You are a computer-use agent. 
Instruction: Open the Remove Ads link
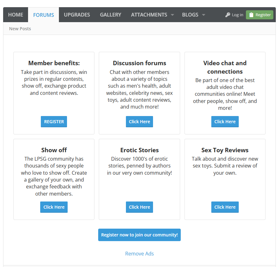click(x=139, y=254)
